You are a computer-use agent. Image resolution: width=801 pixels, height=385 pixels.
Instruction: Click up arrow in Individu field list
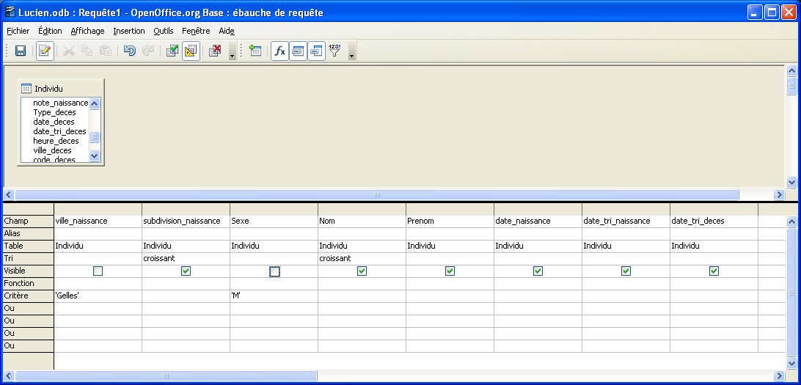click(x=95, y=103)
